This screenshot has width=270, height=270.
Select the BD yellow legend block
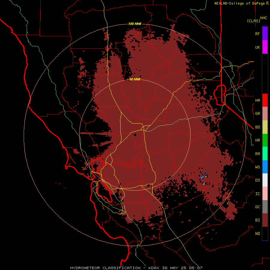(x=265, y=127)
